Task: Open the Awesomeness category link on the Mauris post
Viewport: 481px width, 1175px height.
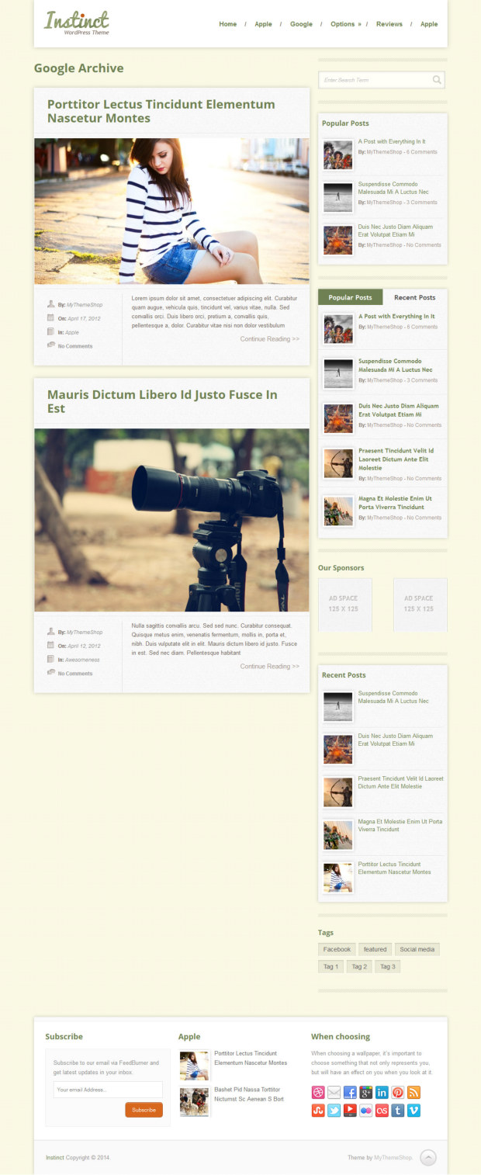Action: coord(82,660)
